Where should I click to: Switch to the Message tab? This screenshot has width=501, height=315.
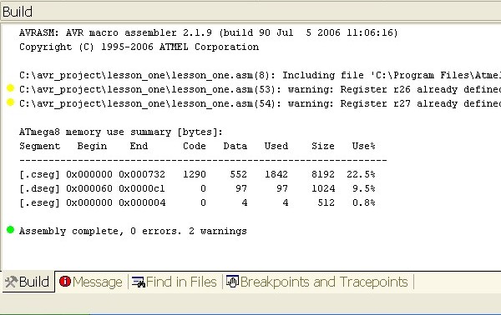91,282
